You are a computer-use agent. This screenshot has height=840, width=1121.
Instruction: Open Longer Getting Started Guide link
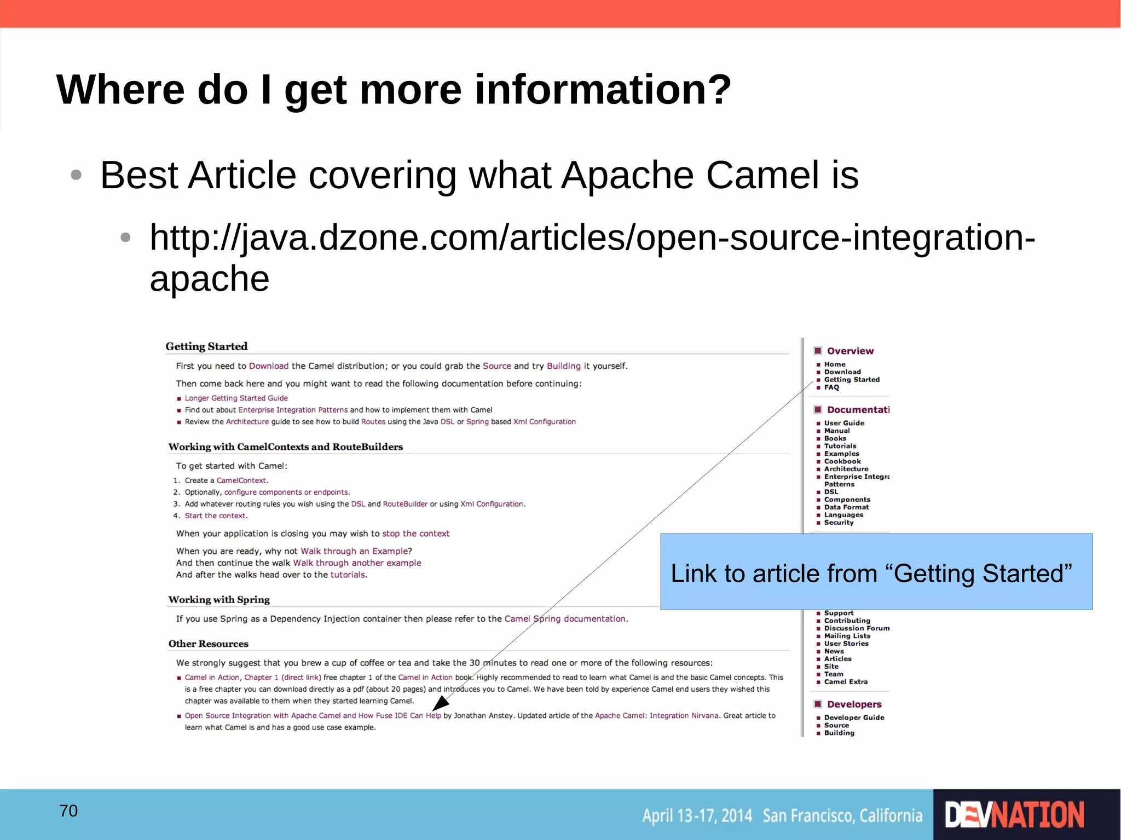click(236, 398)
